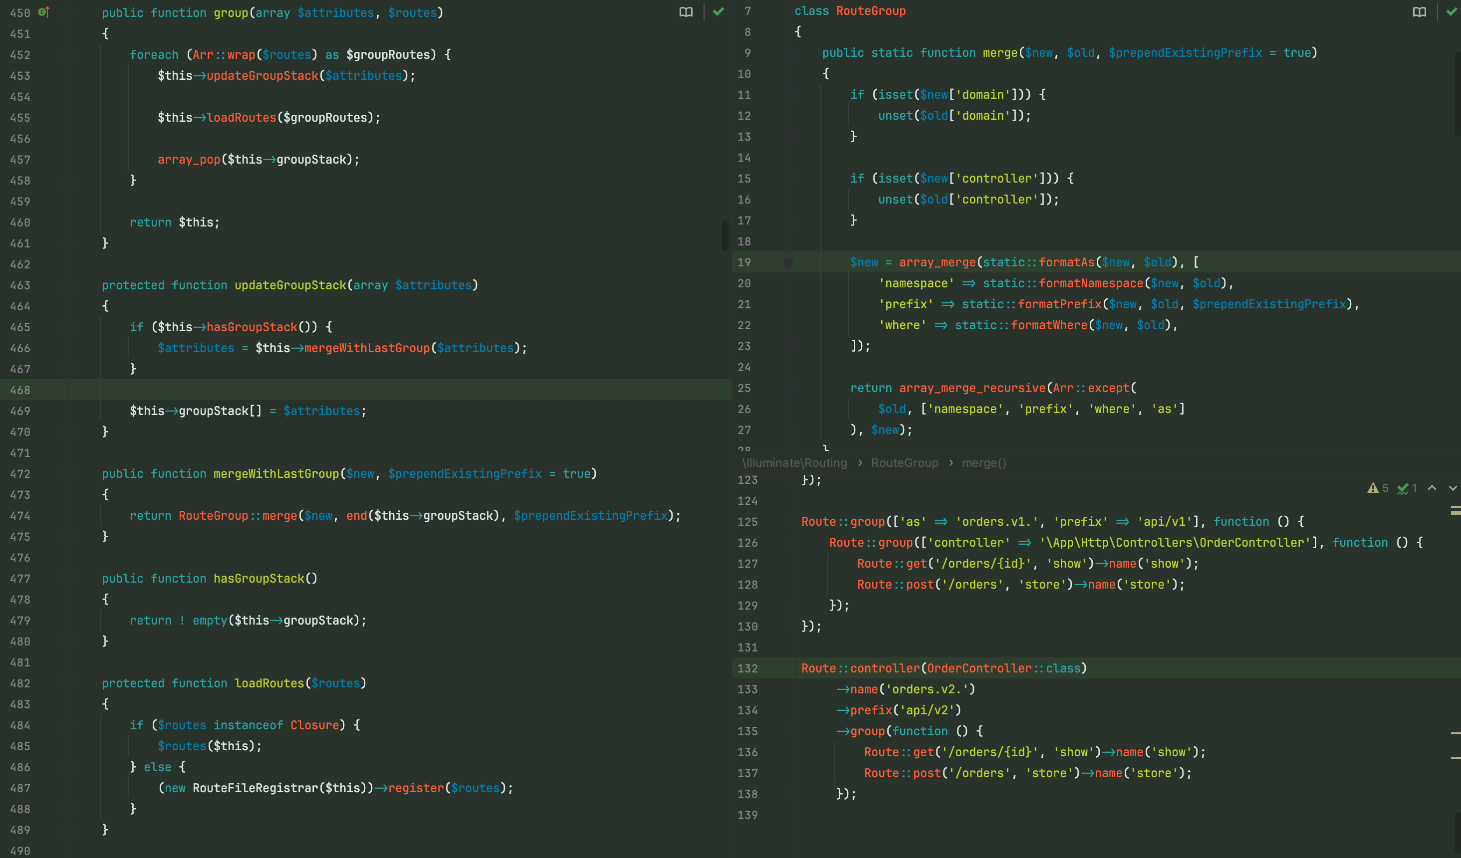The width and height of the screenshot is (1461, 858).
Task: Click green checkmark in RouteGroup editor corner
Action: [1452, 11]
